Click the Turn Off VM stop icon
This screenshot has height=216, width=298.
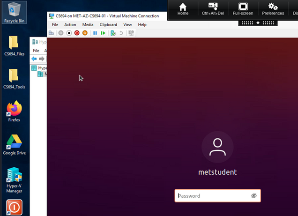tap(69, 33)
